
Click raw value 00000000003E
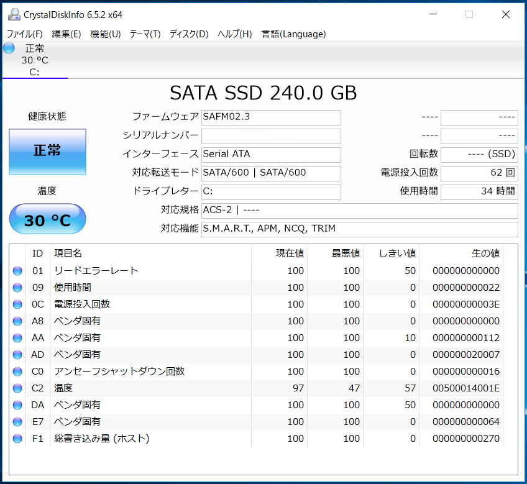click(466, 304)
